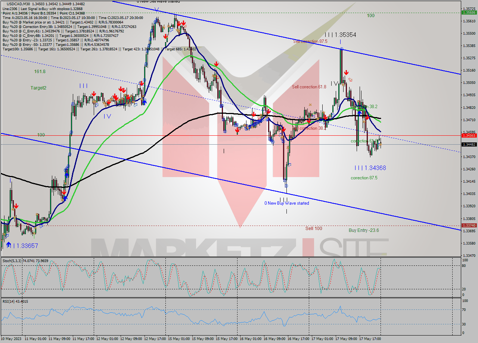Click the 'Buy %20 @ Correction Entry38' line
Image resolution: width=478 pixels, height=343 pixels.
pyautogui.click(x=69, y=27)
